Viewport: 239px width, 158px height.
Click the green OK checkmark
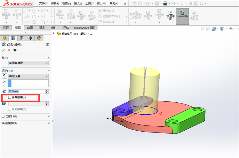[x=3, y=50]
